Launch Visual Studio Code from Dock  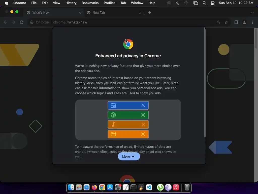click(149, 187)
